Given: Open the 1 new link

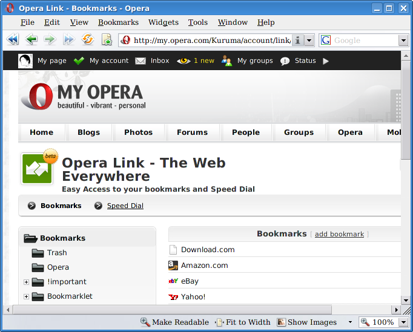Looking at the screenshot, I should 204,60.
